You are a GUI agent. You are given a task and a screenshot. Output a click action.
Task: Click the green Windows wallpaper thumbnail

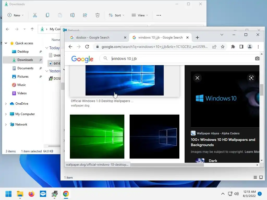click(x=97, y=136)
